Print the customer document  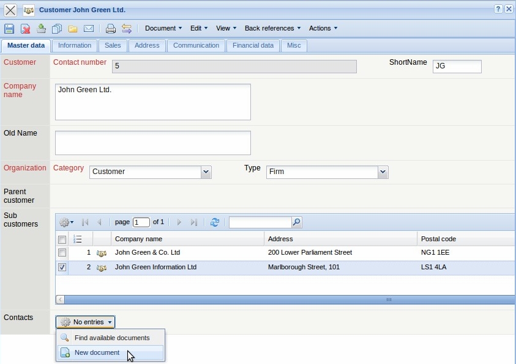point(111,28)
